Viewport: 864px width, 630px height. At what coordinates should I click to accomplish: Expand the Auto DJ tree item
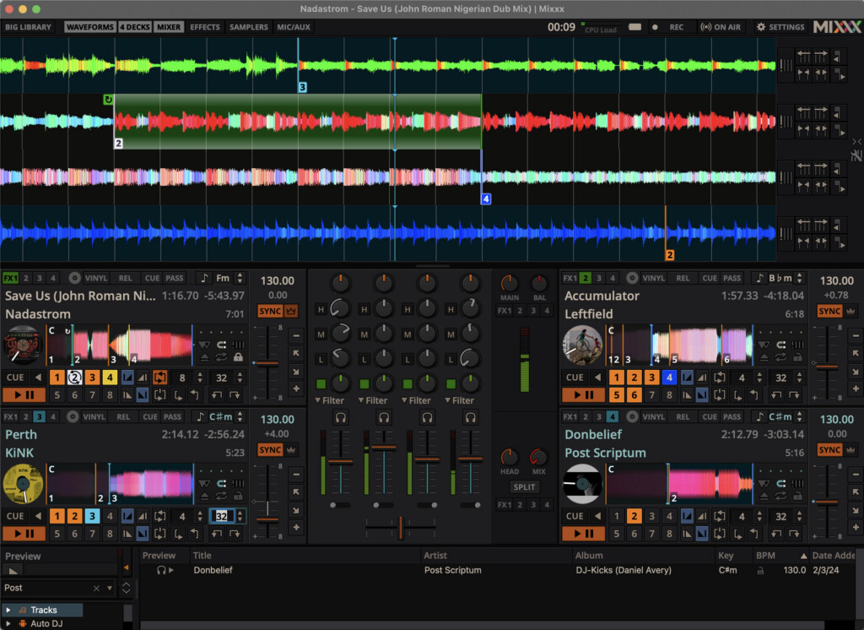coord(8,623)
